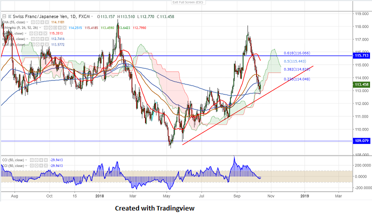This screenshot has height=216, width=372.
Task: Toggle visibility of 115.3513 indicator
Action: [x=31, y=33]
